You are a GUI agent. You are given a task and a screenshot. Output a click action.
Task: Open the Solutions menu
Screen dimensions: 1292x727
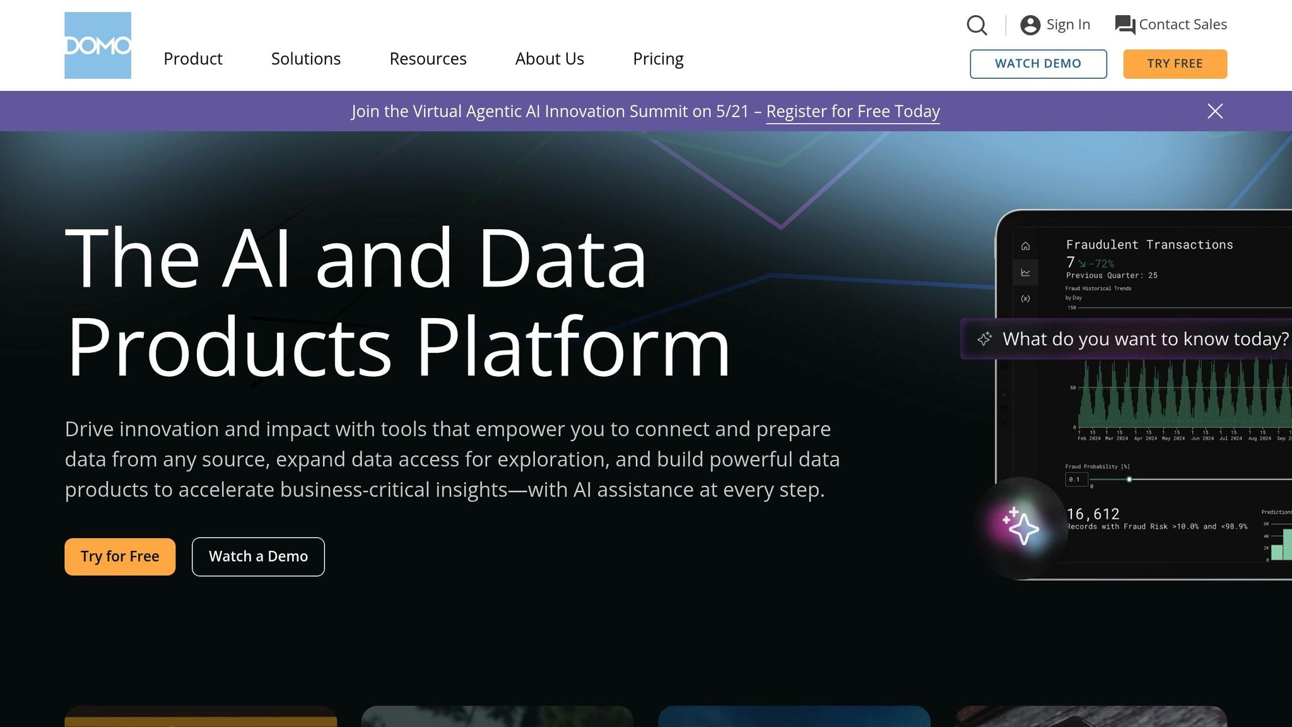pos(306,59)
